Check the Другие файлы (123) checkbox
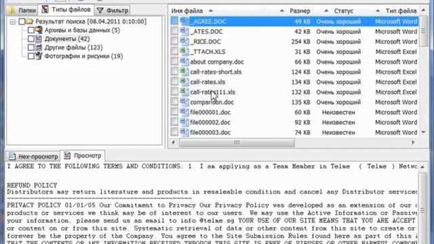The width and height of the screenshot is (434, 244). (31, 47)
